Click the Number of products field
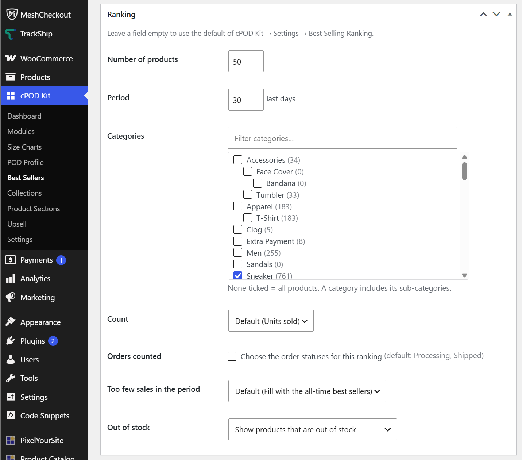 (246, 61)
